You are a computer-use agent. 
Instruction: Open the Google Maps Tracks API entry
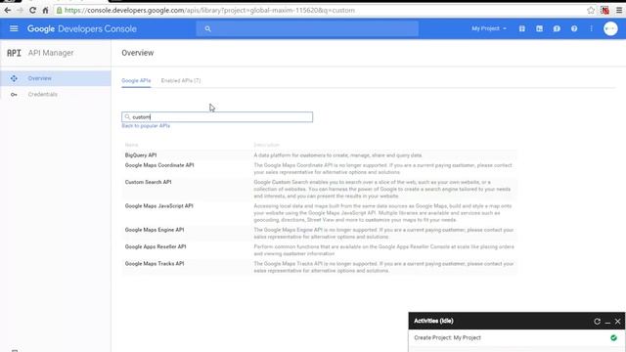[x=155, y=264]
